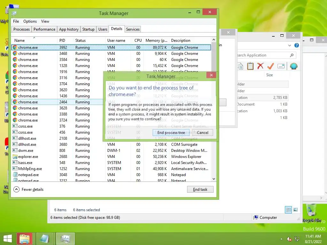Select dllhost.exe row with PID 3680
The image size is (327, 245).
click(111, 145)
